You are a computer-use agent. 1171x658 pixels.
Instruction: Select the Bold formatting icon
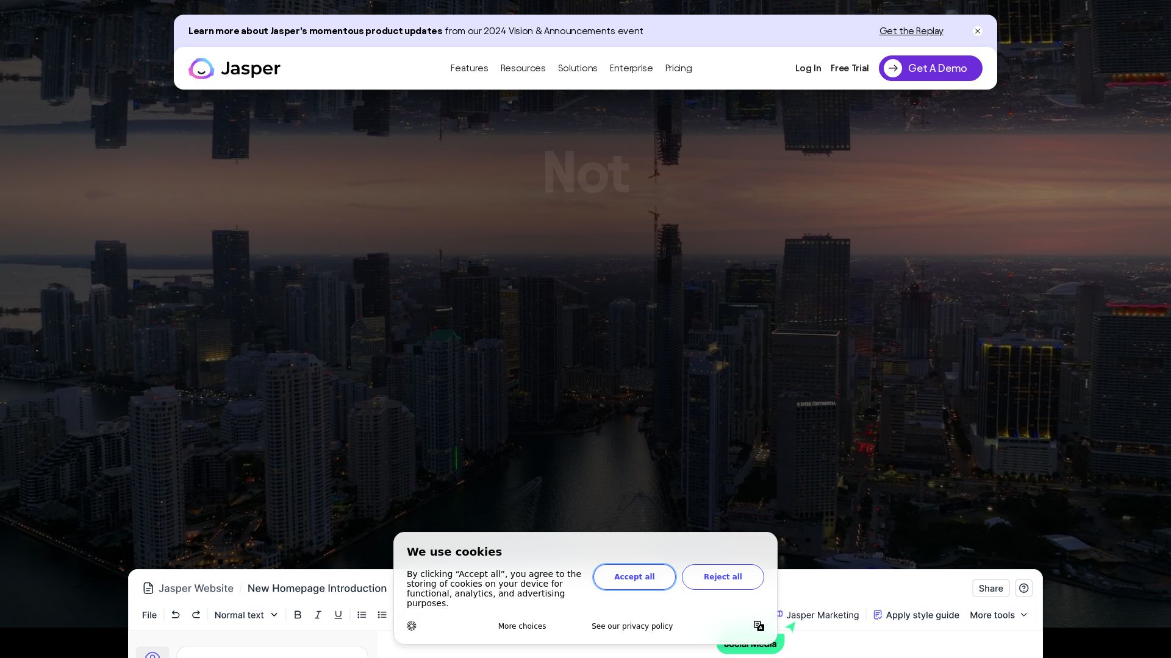(298, 615)
